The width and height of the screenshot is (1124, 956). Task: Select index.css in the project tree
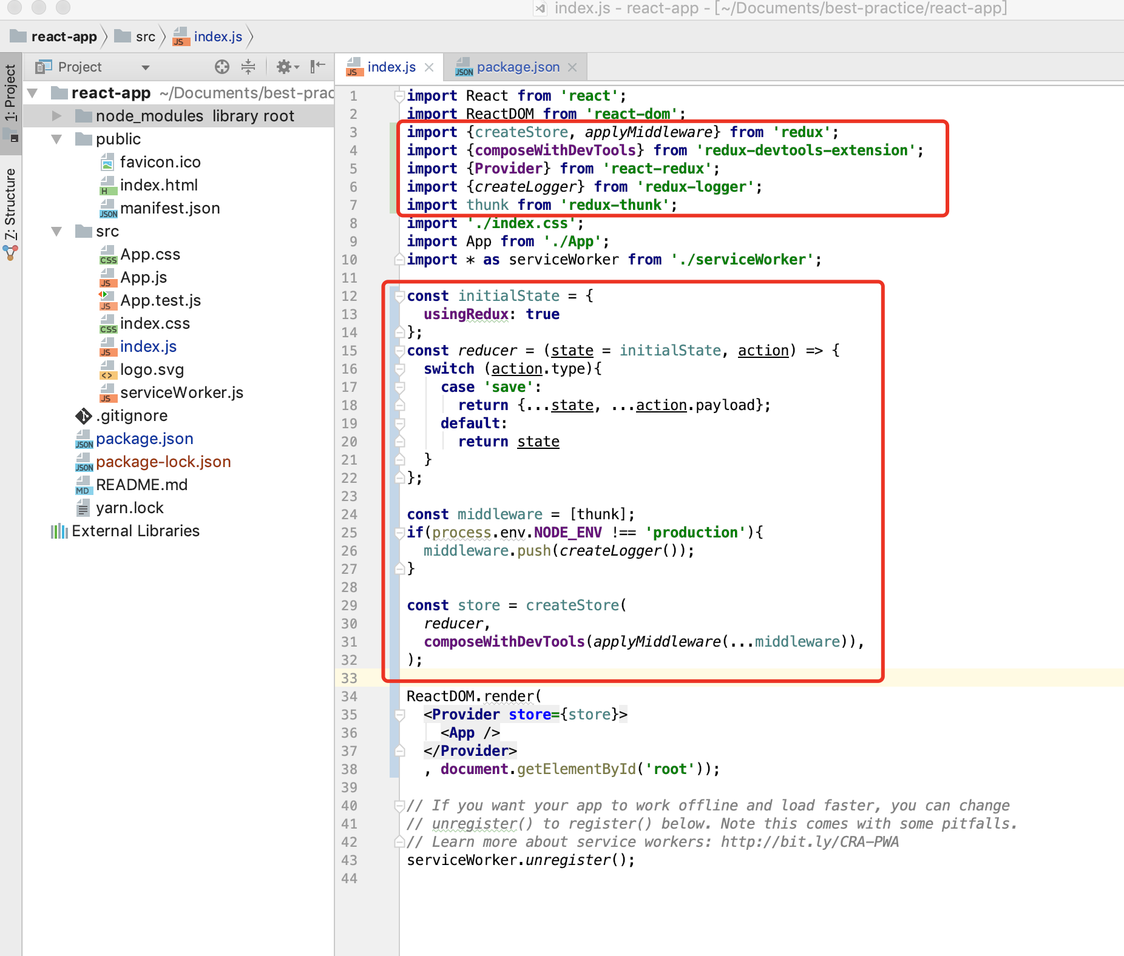tap(155, 323)
